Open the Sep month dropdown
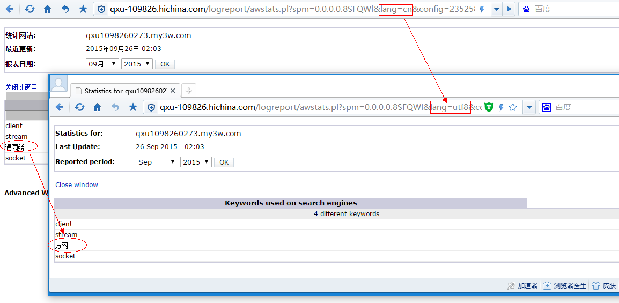This screenshot has width=619, height=303. coord(157,162)
